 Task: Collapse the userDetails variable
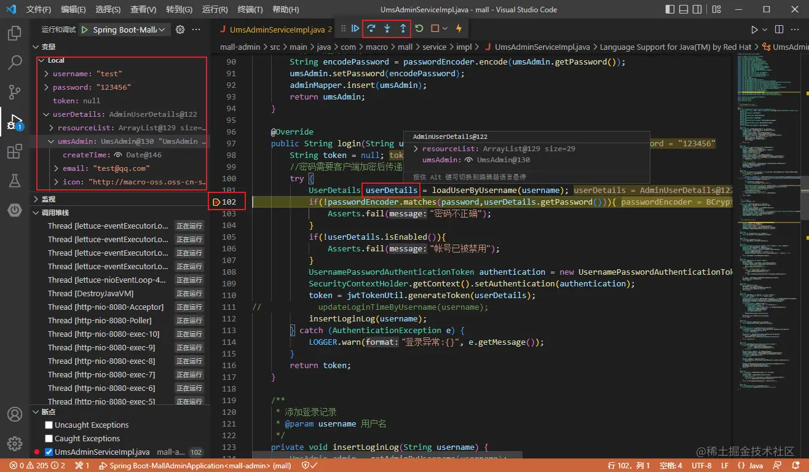coord(47,114)
